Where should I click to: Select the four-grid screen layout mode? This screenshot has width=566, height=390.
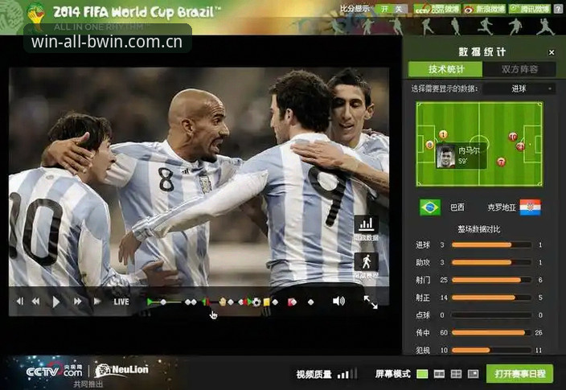coord(456,374)
